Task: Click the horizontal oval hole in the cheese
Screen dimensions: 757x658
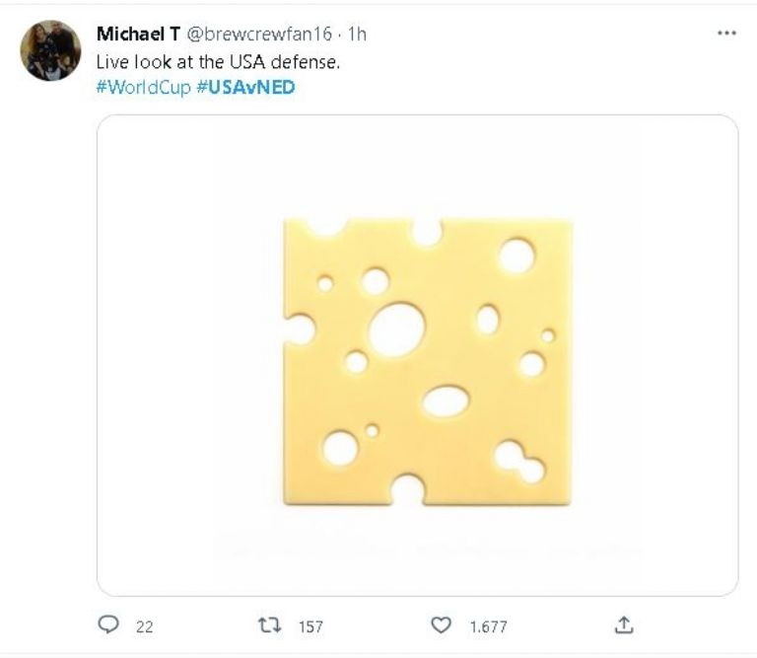Action: [x=446, y=400]
